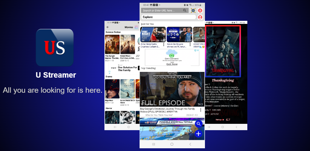310x151 pixels.
Task: Open the 'A DAY ON' video thumbnail
Action: [199, 34]
